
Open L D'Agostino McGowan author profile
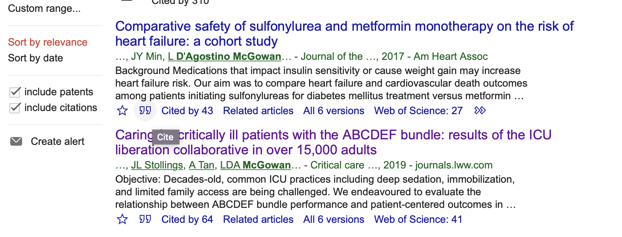(x=225, y=56)
